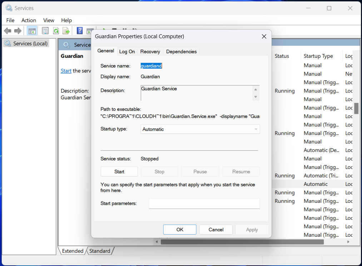Switch to the Log On tab
This screenshot has width=362, height=266.
(127, 52)
